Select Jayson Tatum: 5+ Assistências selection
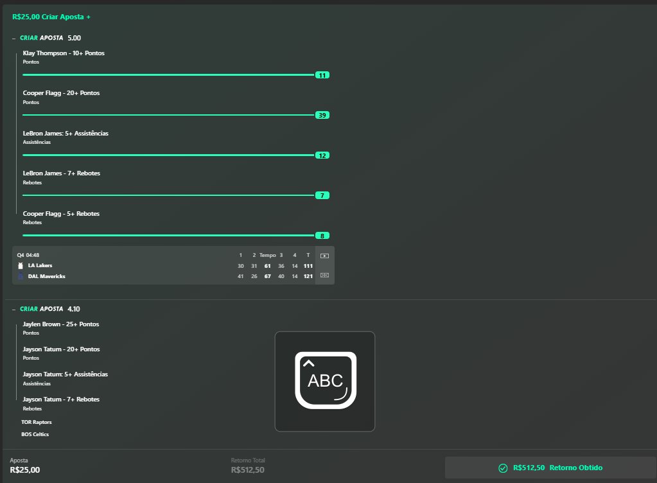This screenshot has width=657, height=483. (x=65, y=374)
